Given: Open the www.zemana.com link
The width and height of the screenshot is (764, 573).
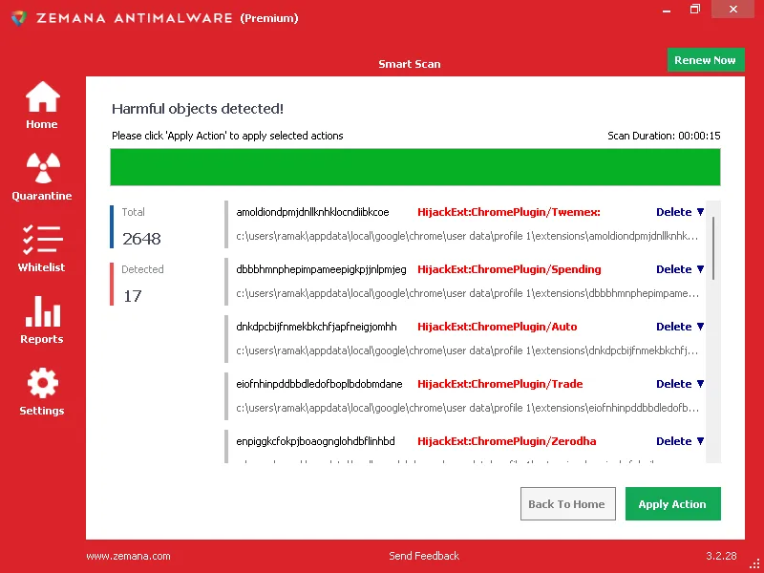Looking at the screenshot, I should [x=128, y=556].
